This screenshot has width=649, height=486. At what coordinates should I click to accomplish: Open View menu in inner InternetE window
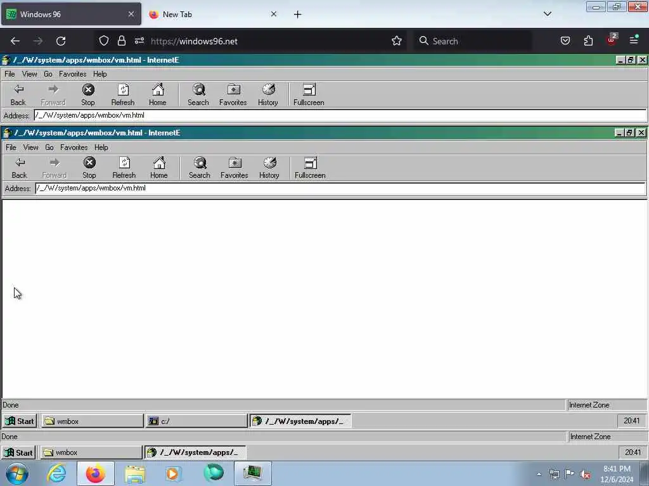(30, 147)
